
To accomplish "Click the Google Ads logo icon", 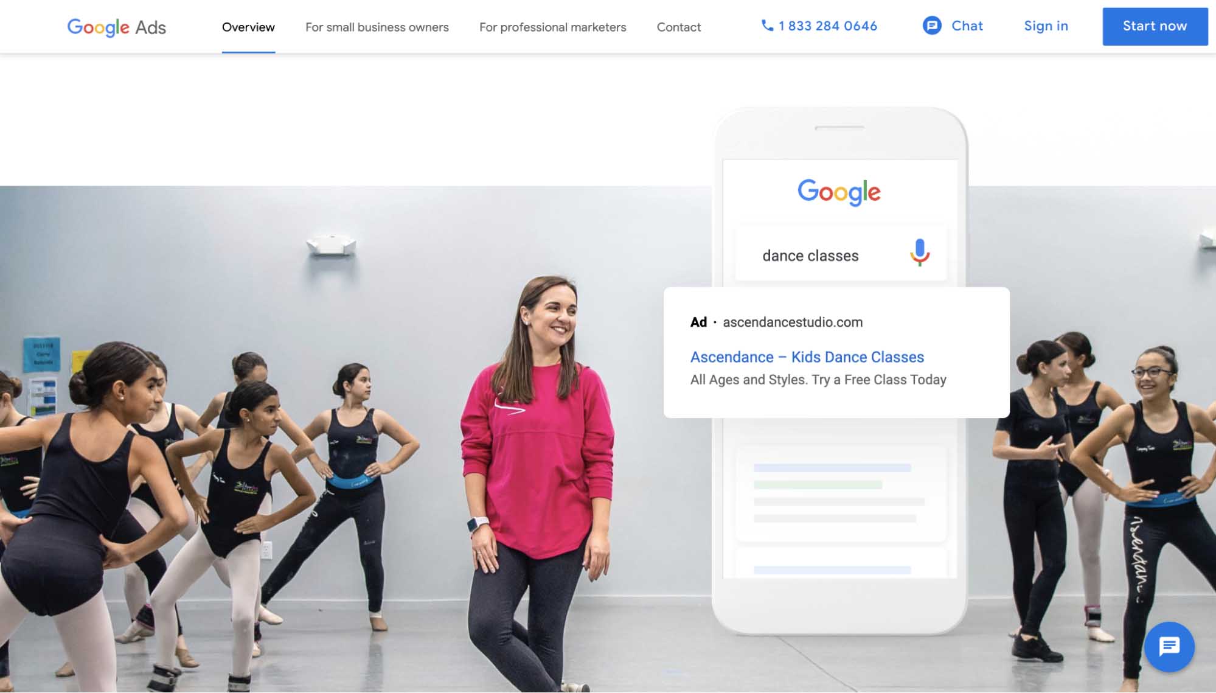I will [x=117, y=27].
